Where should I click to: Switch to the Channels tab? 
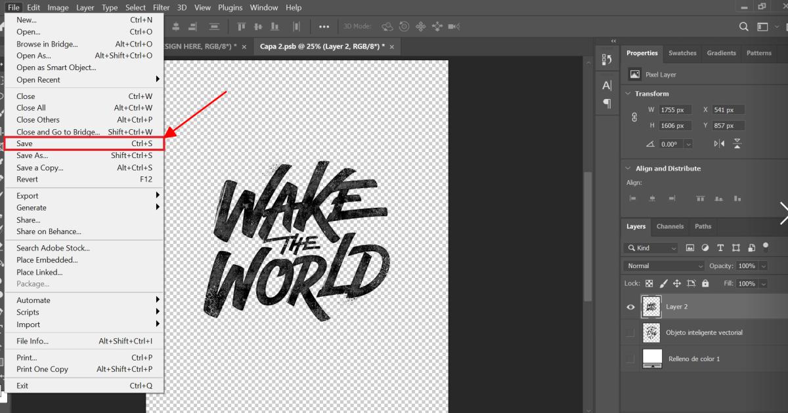click(670, 227)
